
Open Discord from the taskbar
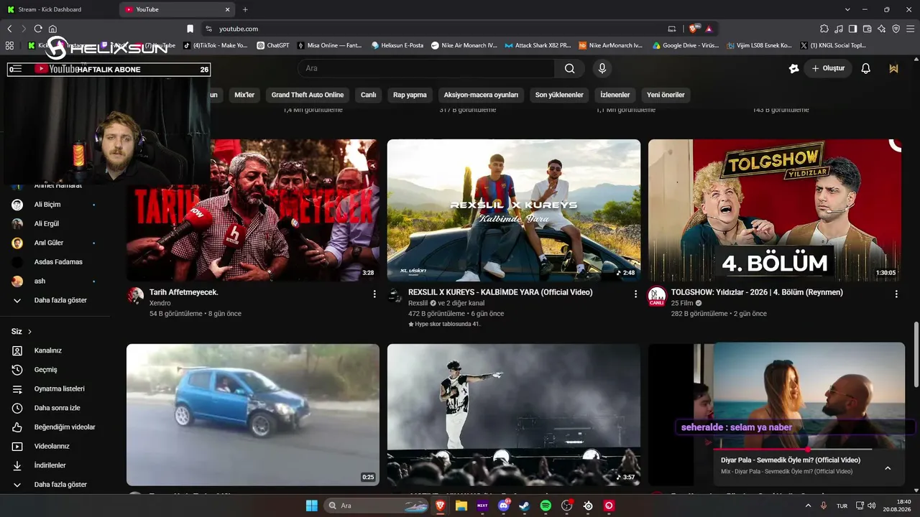point(504,506)
